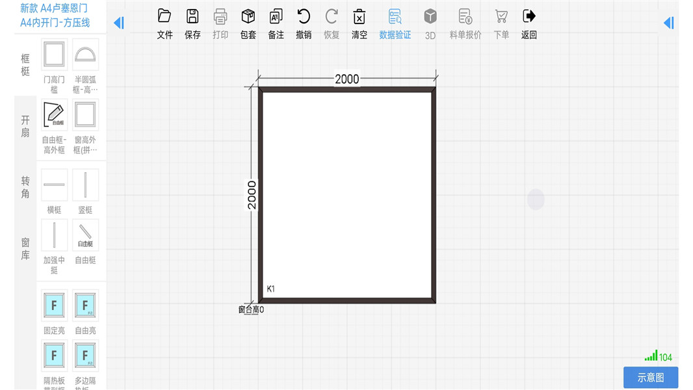Open the 文件 (File) menu icon
The image size is (693, 390).
coord(164,17)
